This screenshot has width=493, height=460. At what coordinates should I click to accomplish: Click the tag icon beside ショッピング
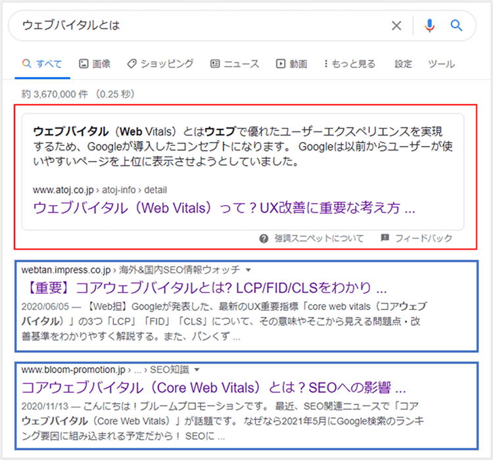(x=131, y=64)
